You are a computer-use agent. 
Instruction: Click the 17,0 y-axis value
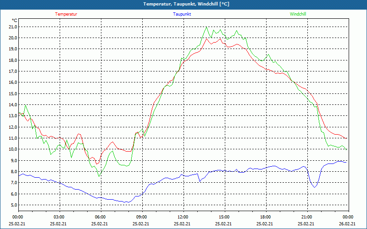click(13, 71)
